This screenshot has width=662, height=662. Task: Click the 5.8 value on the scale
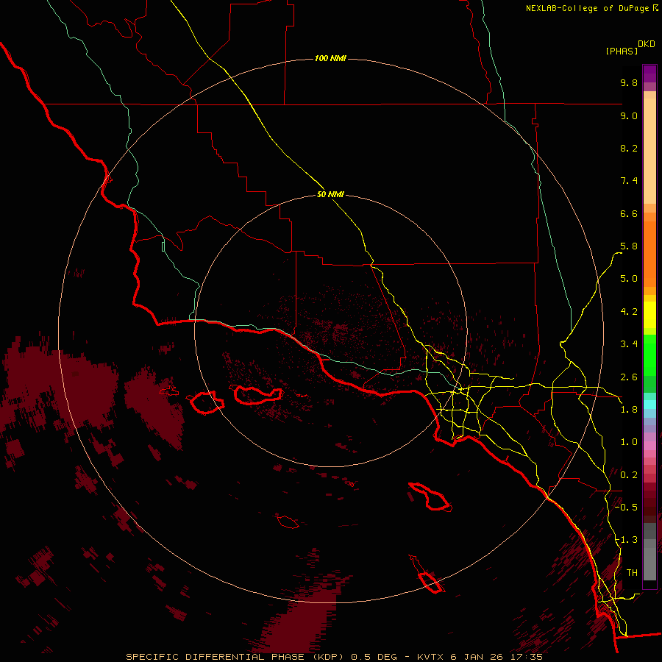[x=629, y=246]
